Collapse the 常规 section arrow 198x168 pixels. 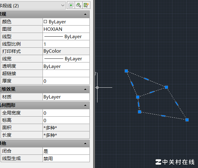point(85,14)
